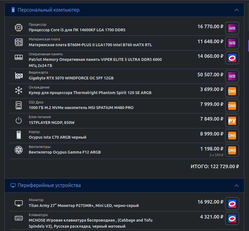Click the Персональный компьютер section title
Screen dimensions: 249x231
point(48,10)
